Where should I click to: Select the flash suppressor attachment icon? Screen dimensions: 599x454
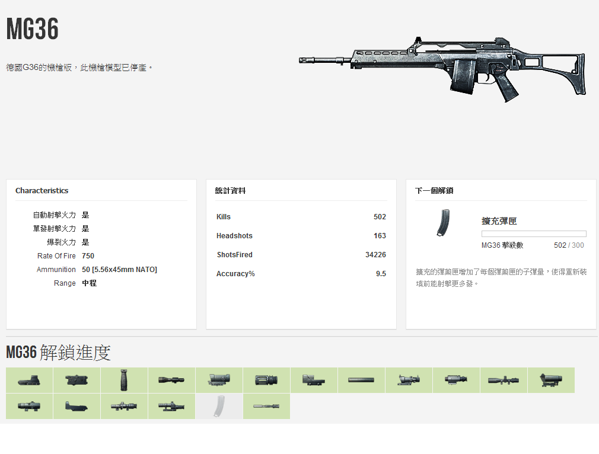[x=266, y=380]
